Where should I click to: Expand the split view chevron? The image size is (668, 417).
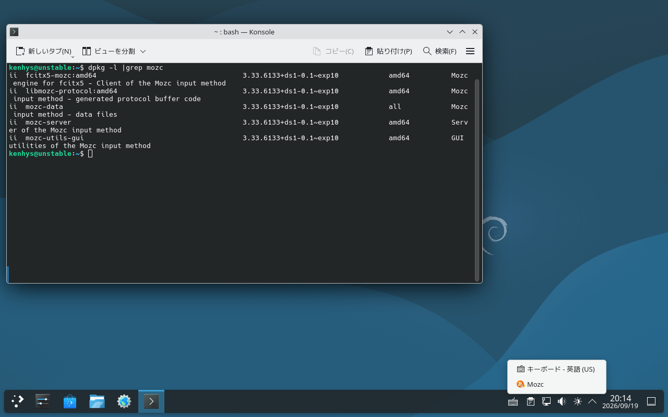143,51
